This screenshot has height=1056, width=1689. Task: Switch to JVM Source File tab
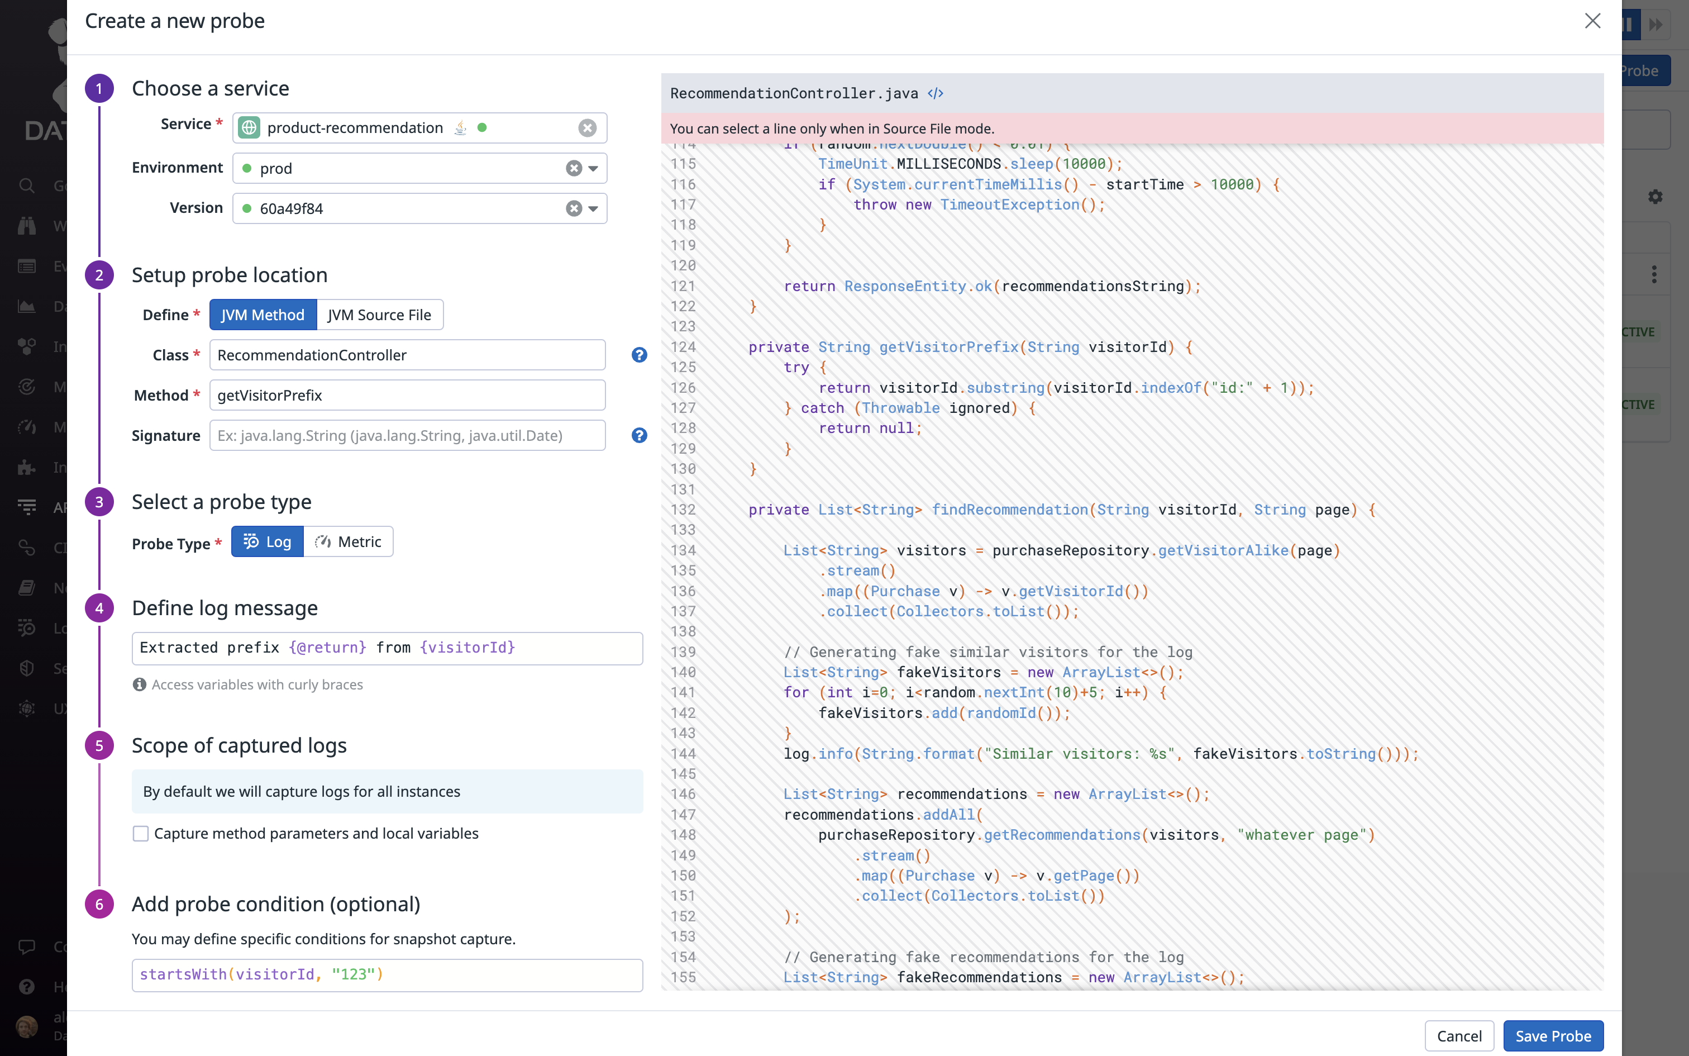pyautogui.click(x=380, y=315)
